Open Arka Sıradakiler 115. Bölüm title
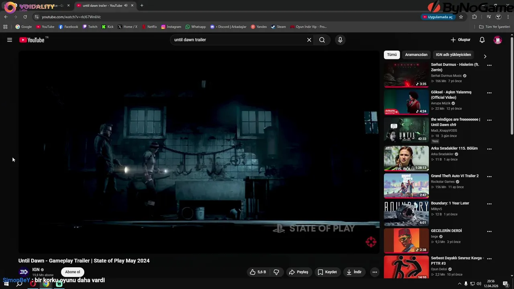 click(454, 148)
